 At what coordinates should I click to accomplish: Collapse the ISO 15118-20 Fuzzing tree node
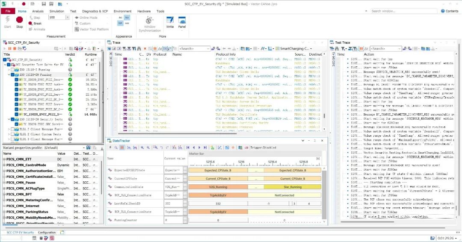pos(9,74)
